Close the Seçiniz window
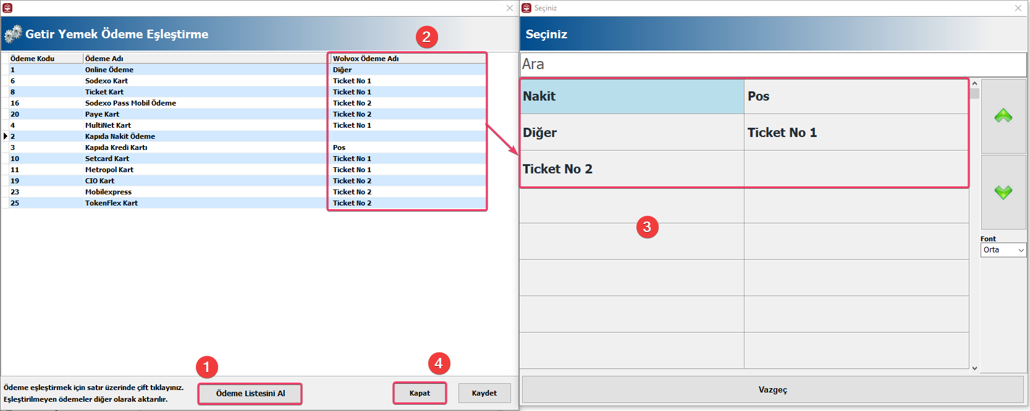This screenshot has width=1030, height=411. [1018, 8]
